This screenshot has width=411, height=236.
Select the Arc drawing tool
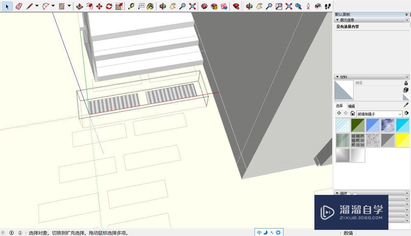46,6
